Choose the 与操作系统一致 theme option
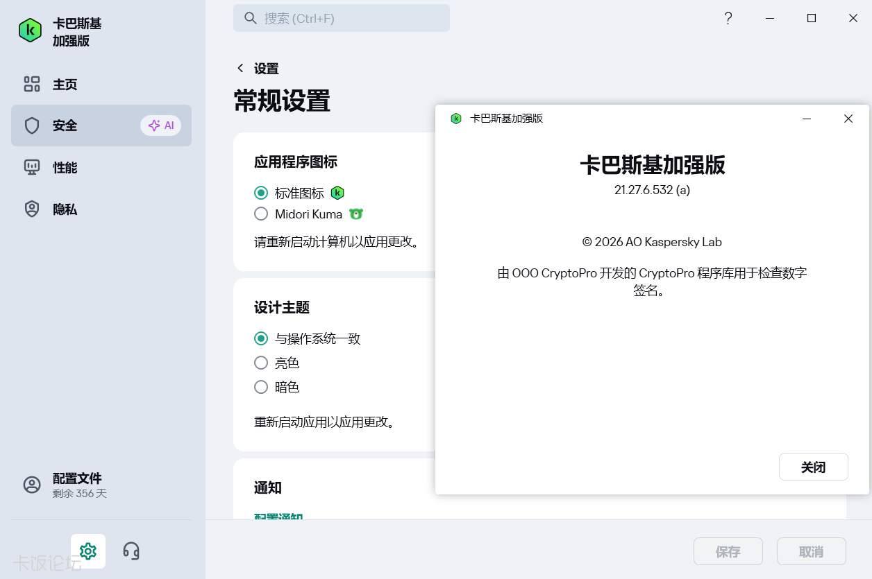 (261, 338)
